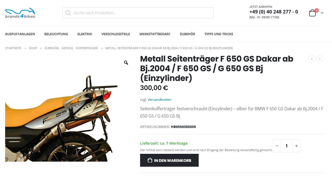This screenshot has height=178, width=332.
Task: Zoom product image with magnifier icon
Action: [x=126, y=63]
